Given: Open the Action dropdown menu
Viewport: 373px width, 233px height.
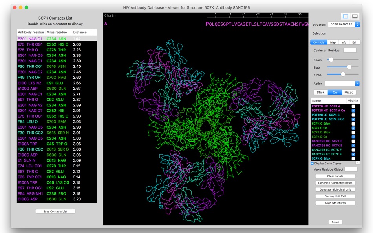Looking at the screenshot, I should click(342, 84).
